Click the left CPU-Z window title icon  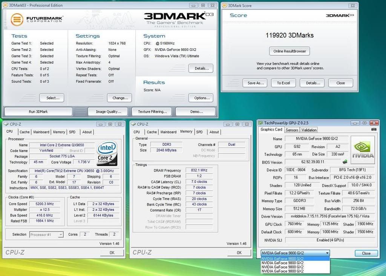tap(6, 124)
